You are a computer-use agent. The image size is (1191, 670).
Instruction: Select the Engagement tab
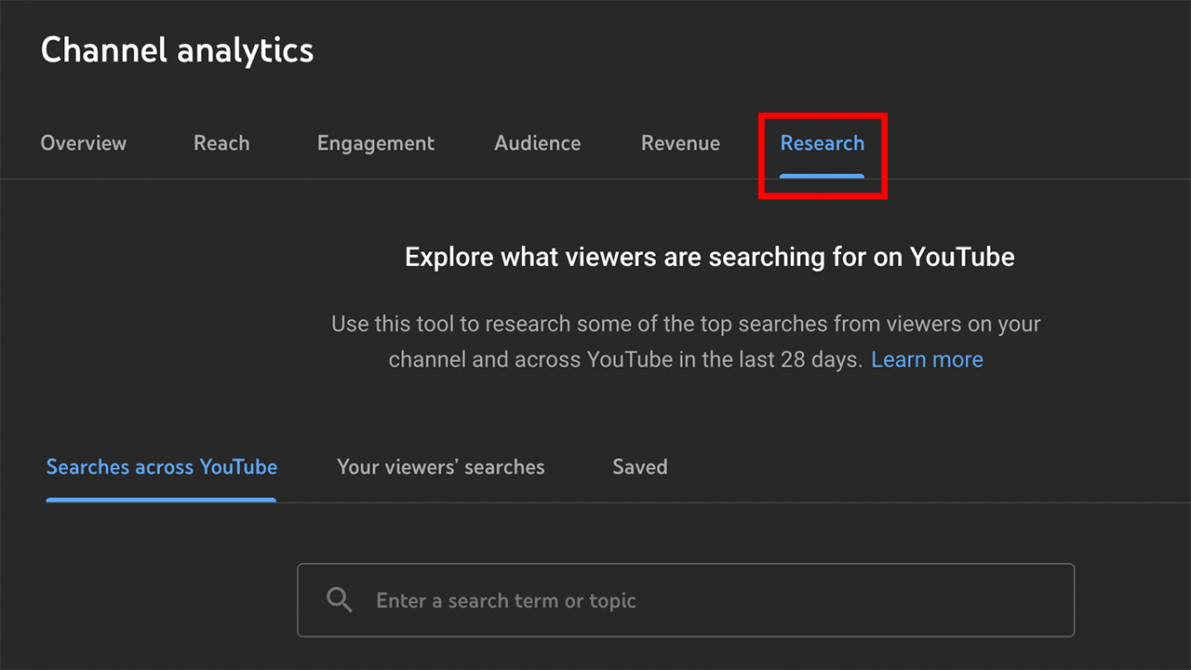[376, 143]
